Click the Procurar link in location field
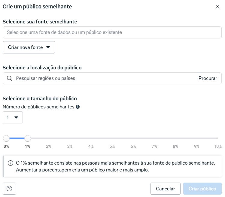225x197 pixels. (x=208, y=78)
